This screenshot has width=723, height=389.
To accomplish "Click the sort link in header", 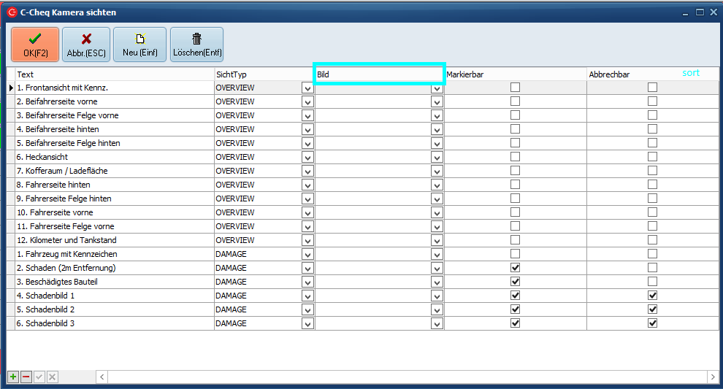I will pos(690,73).
